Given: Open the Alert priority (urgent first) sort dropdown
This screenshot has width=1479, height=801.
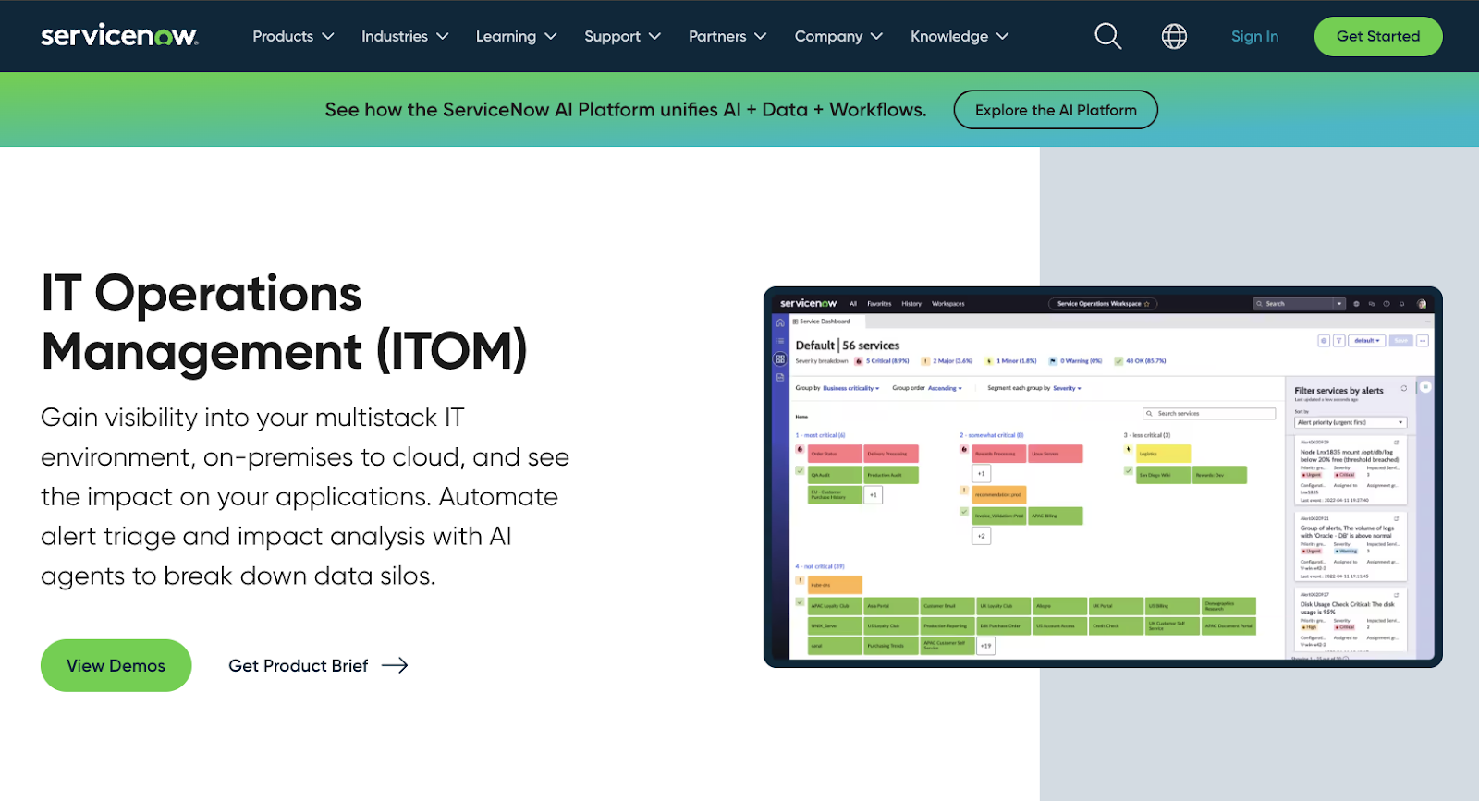Looking at the screenshot, I should (x=1351, y=422).
